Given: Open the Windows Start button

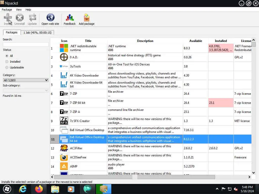Looking at the screenshot, I should point(7,189).
